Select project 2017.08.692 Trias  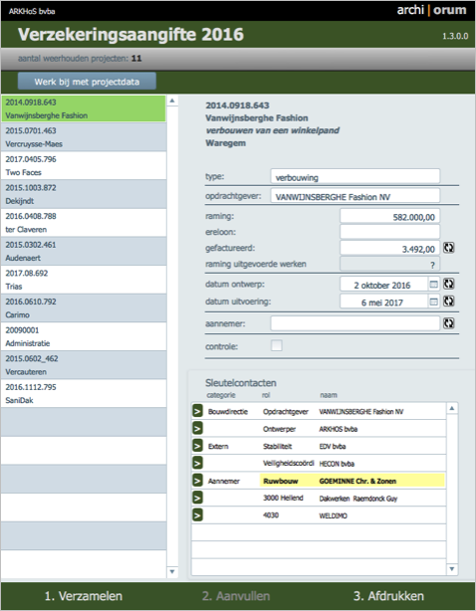point(84,280)
